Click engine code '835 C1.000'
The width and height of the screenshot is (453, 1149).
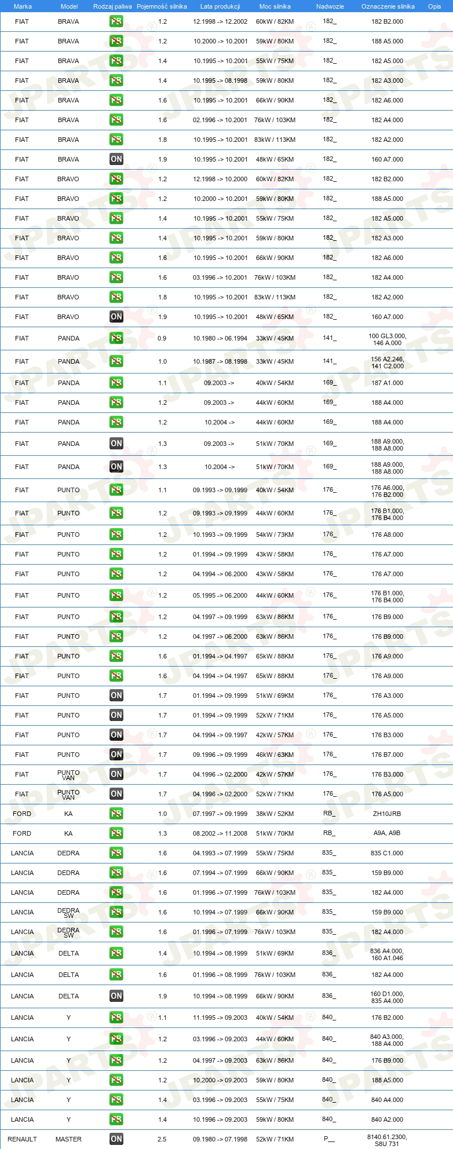(x=387, y=853)
